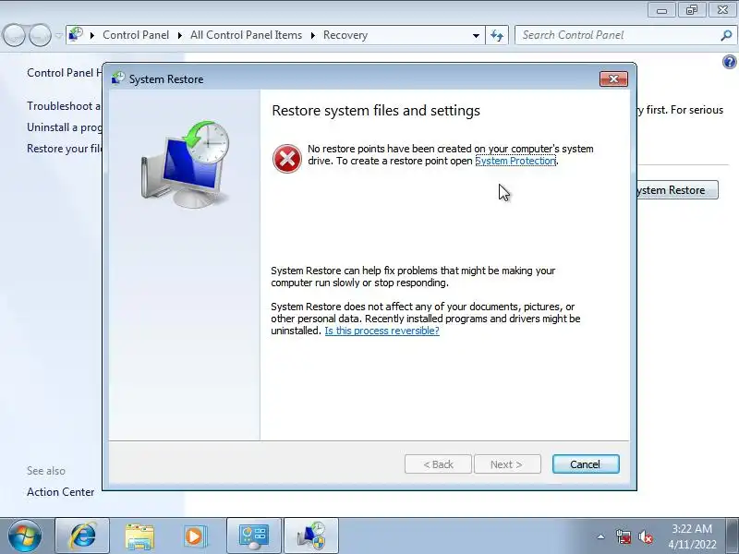The image size is (739, 554).
Task: Click All Control Panel Items breadcrumb
Action: [x=246, y=35]
